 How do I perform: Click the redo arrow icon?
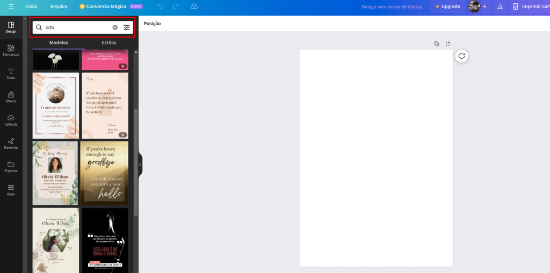(175, 6)
